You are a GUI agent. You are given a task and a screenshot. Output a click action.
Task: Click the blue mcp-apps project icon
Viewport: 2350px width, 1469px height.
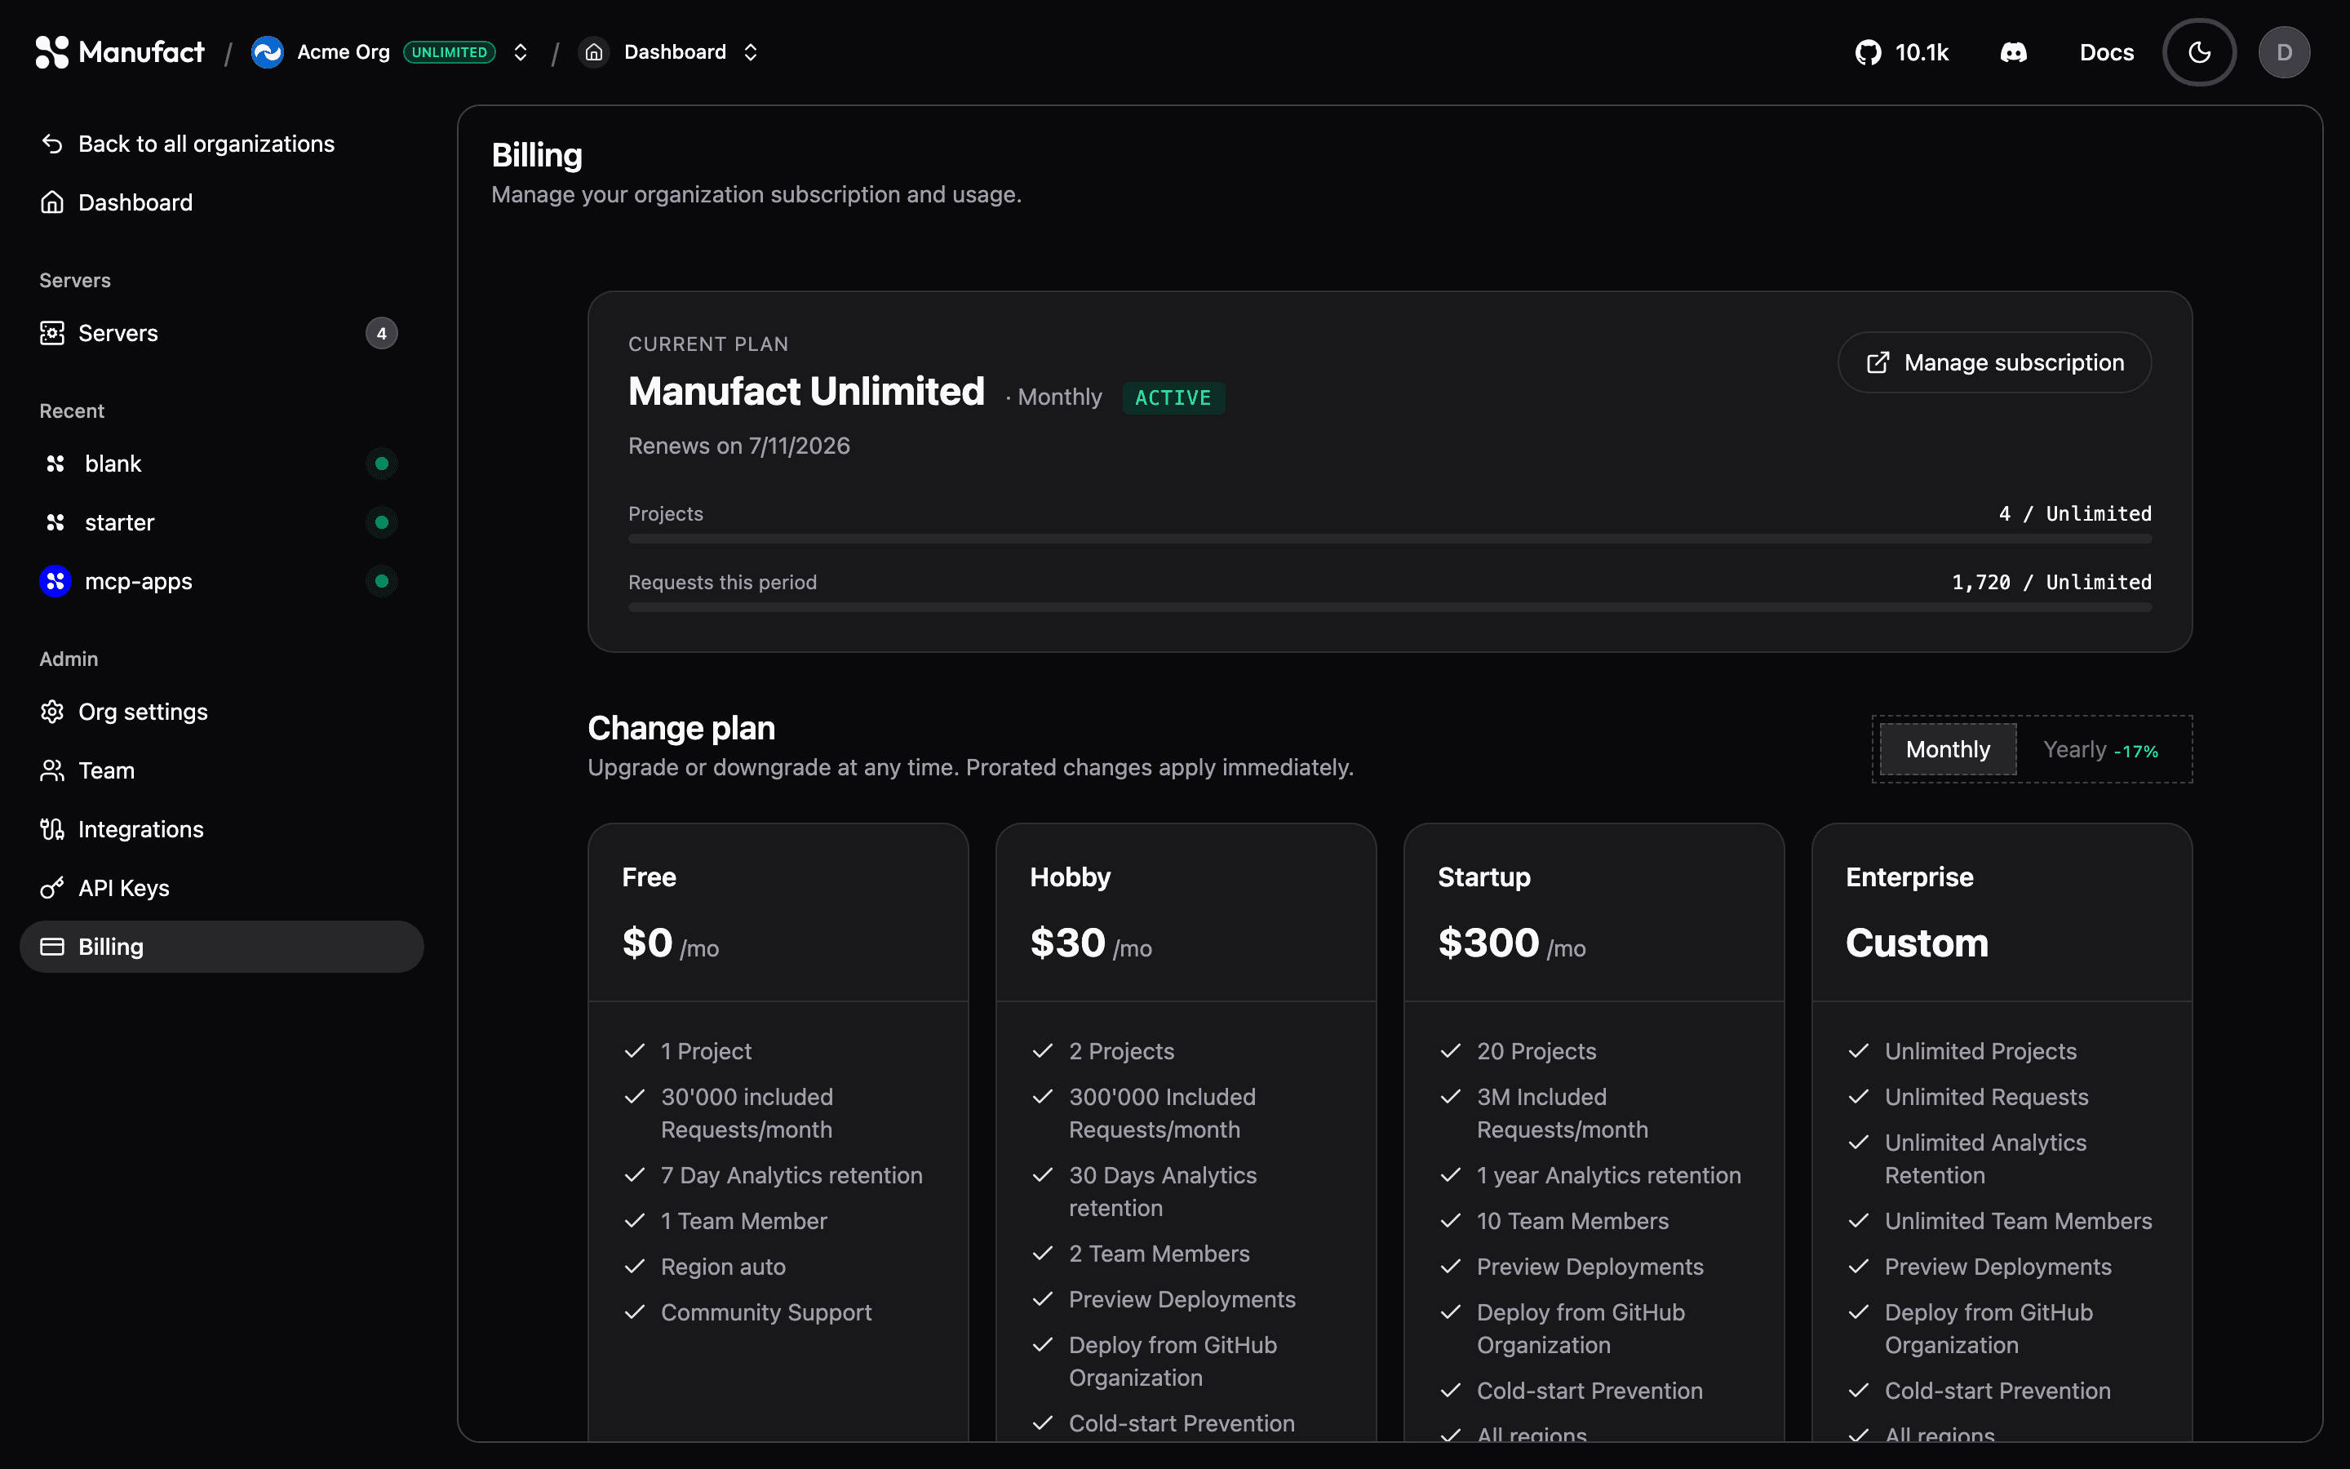(55, 581)
